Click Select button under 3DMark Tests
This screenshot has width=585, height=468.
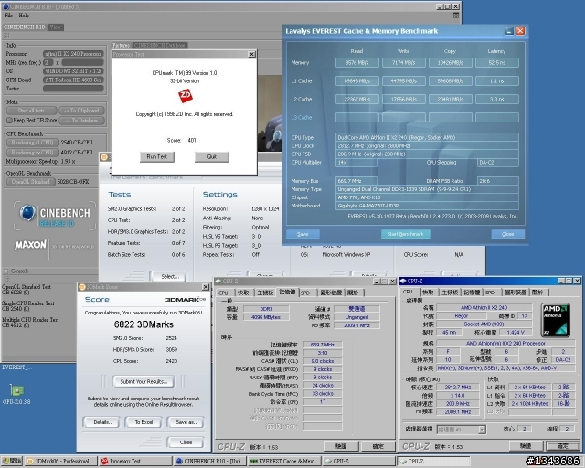click(x=168, y=277)
